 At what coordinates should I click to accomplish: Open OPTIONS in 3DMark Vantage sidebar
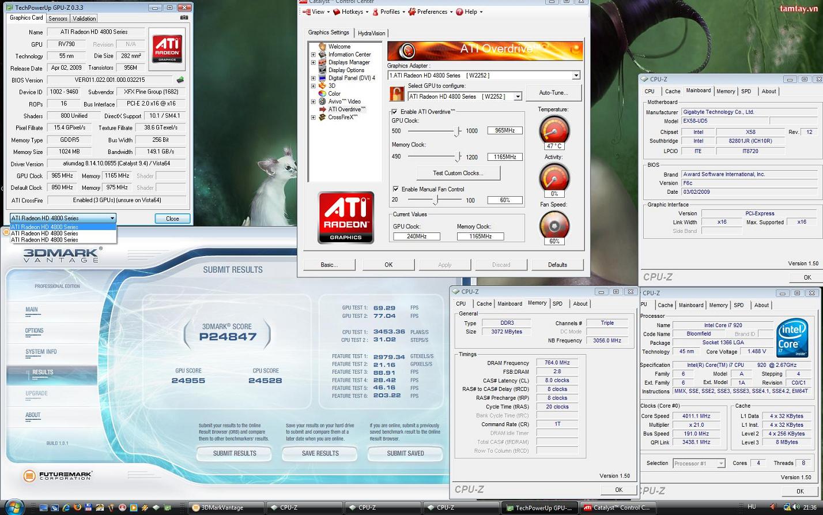point(34,331)
